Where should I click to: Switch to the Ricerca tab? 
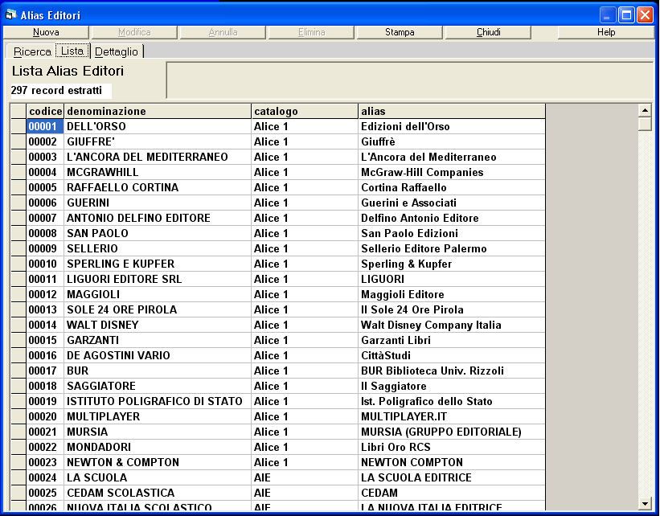coord(32,51)
